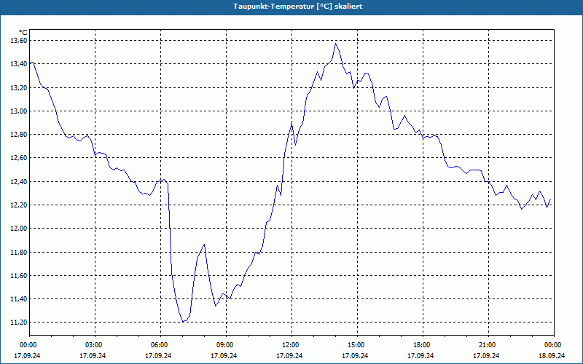Click the 12,40 y-axis label
The height and width of the screenshot is (364, 583).
pos(18,181)
